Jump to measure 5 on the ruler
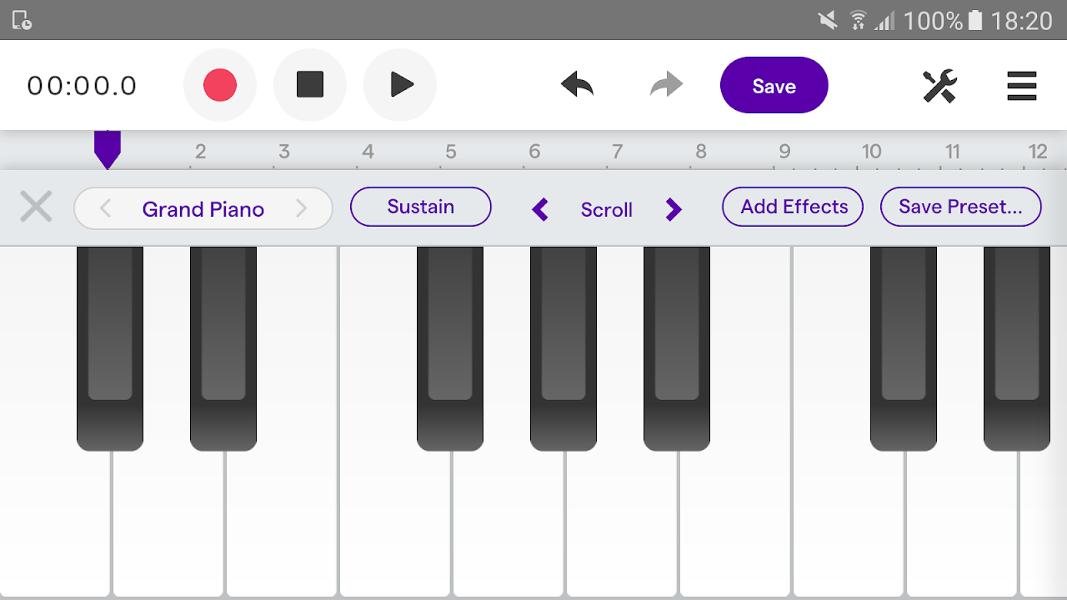This screenshot has height=600, width=1067. click(x=451, y=152)
